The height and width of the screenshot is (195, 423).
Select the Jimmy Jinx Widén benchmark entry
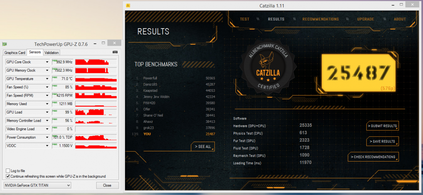click(175, 97)
